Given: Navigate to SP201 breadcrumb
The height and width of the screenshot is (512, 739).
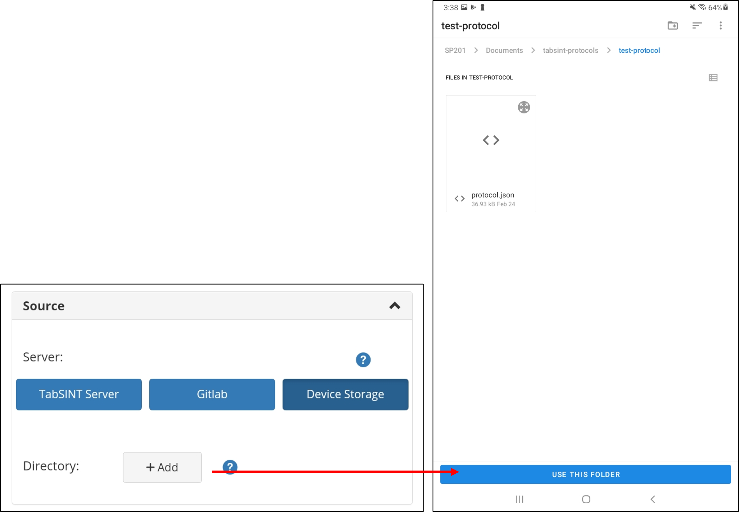Looking at the screenshot, I should click(455, 50).
